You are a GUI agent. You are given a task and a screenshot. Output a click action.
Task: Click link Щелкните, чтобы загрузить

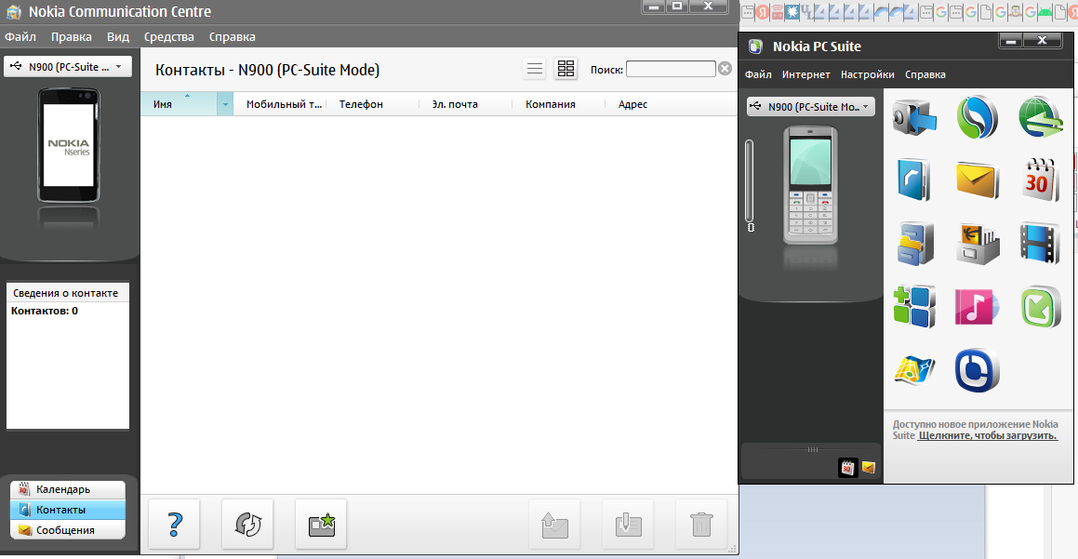pos(988,435)
